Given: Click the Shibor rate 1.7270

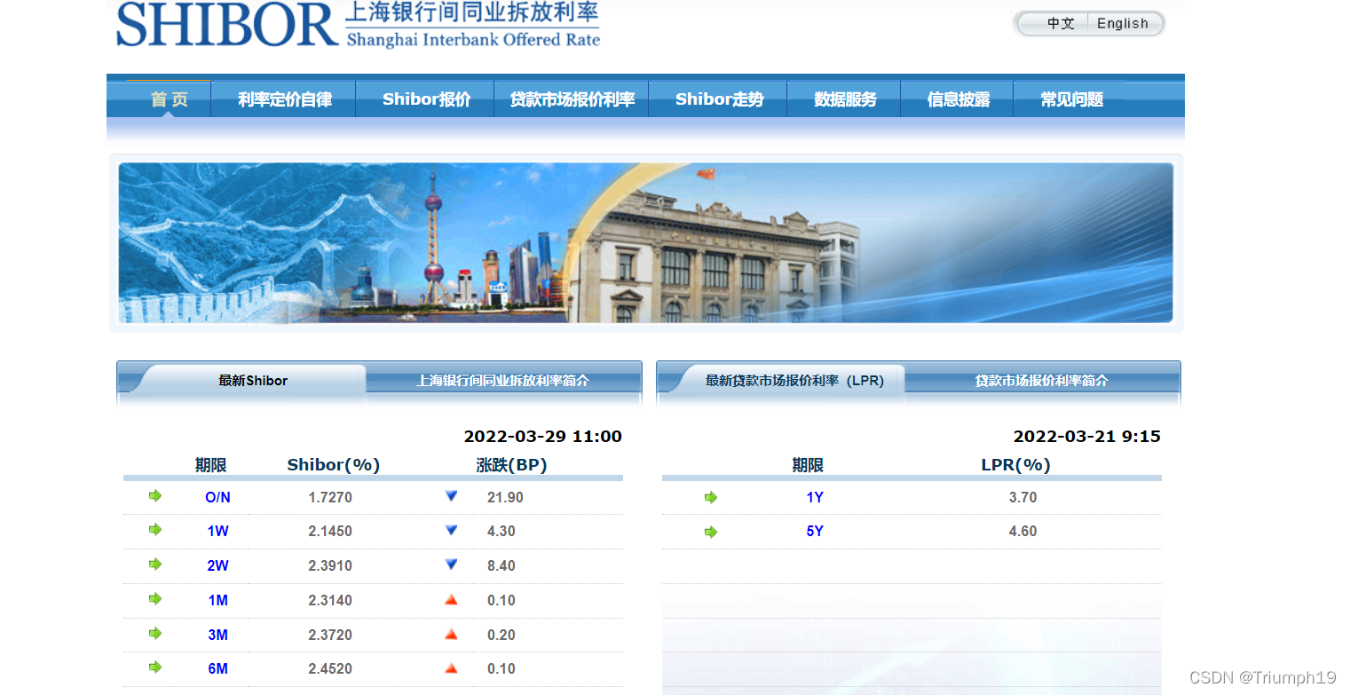Looking at the screenshot, I should 330,497.
